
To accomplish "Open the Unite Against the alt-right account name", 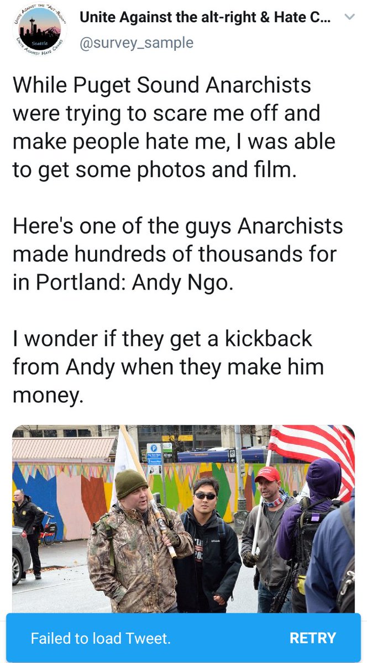I will [x=206, y=18].
